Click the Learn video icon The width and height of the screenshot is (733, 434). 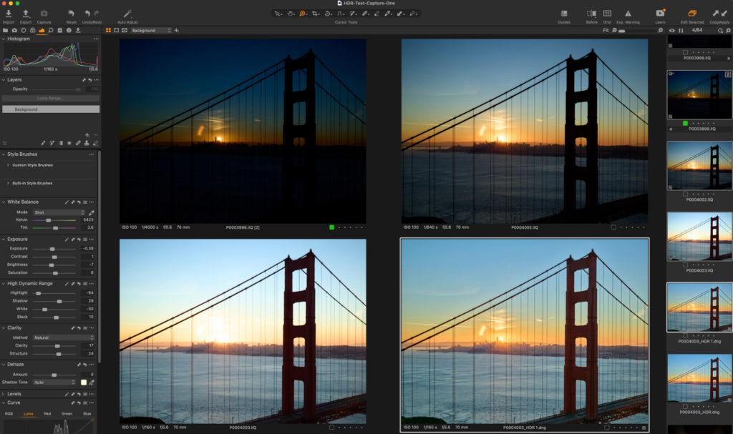tap(660, 14)
